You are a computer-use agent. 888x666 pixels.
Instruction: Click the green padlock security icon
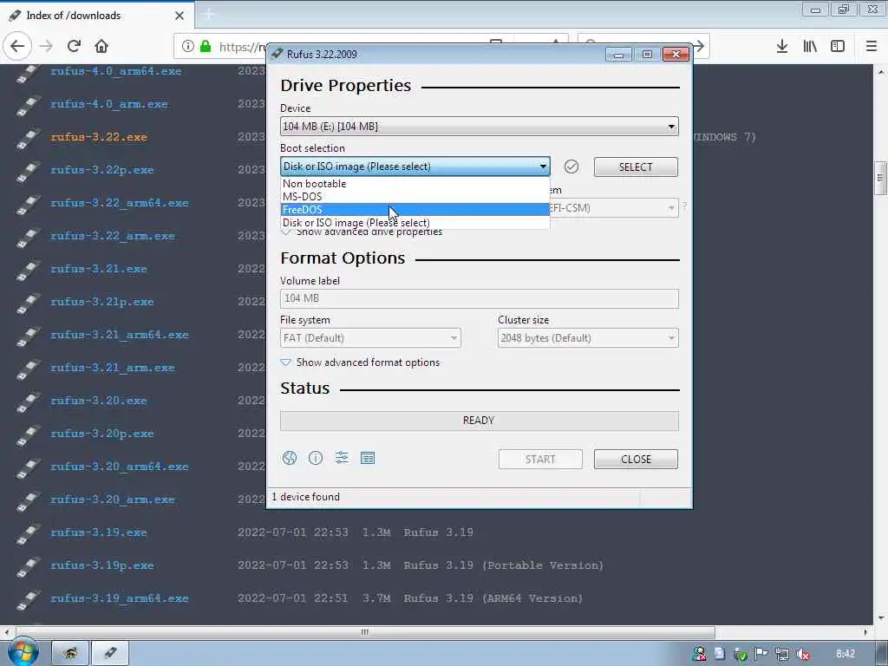pos(206,46)
